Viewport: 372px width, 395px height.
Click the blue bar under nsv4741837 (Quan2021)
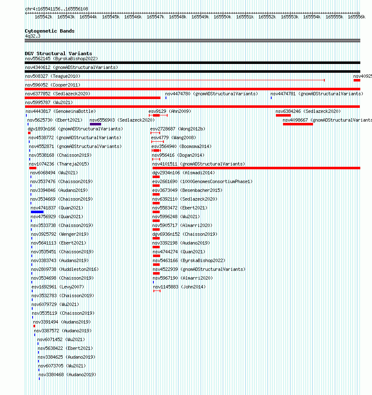click(x=37, y=212)
